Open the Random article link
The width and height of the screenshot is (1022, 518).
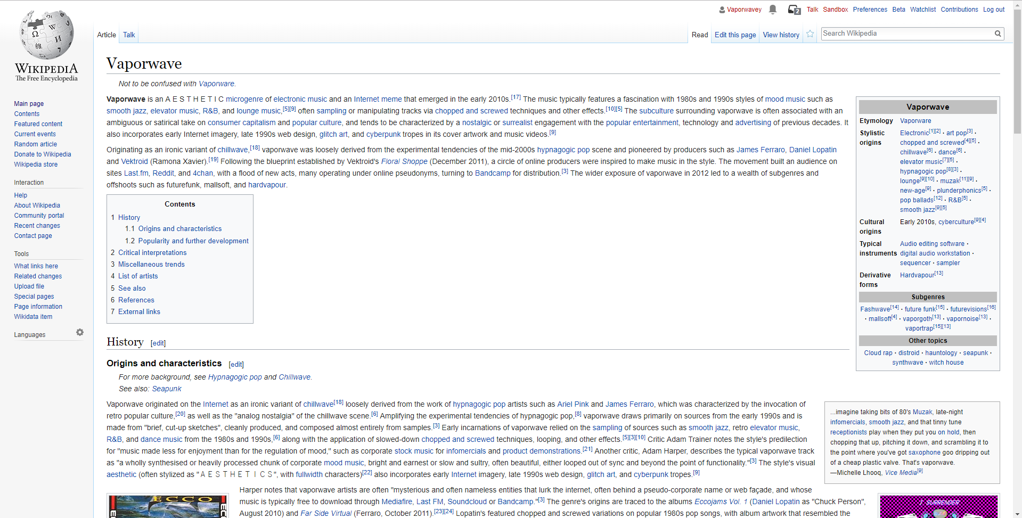(x=36, y=144)
